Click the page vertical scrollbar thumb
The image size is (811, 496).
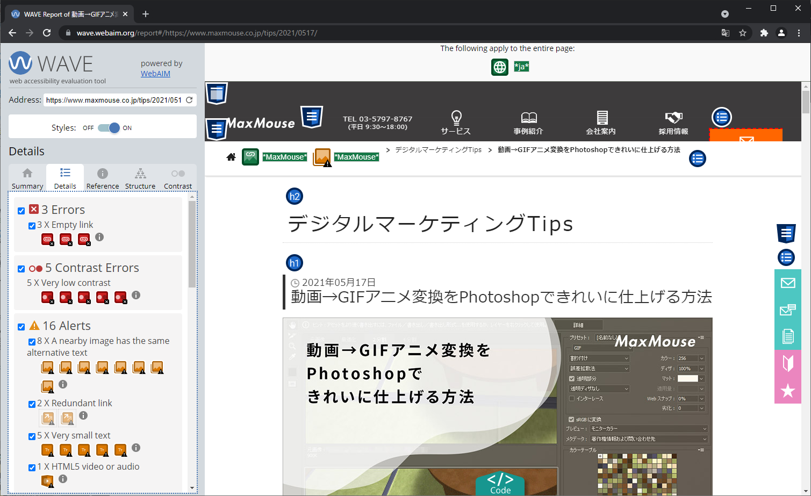806,102
